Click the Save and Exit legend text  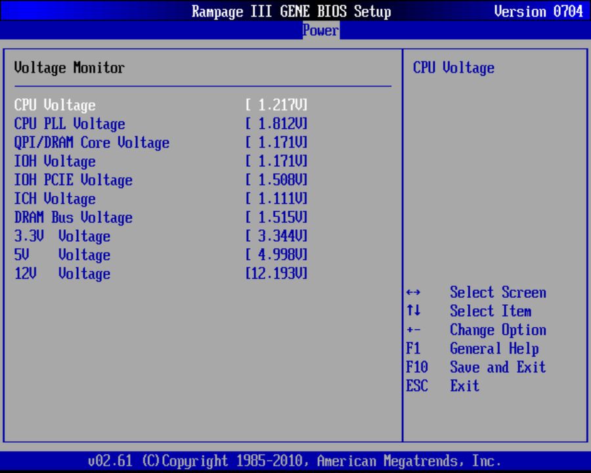point(498,367)
